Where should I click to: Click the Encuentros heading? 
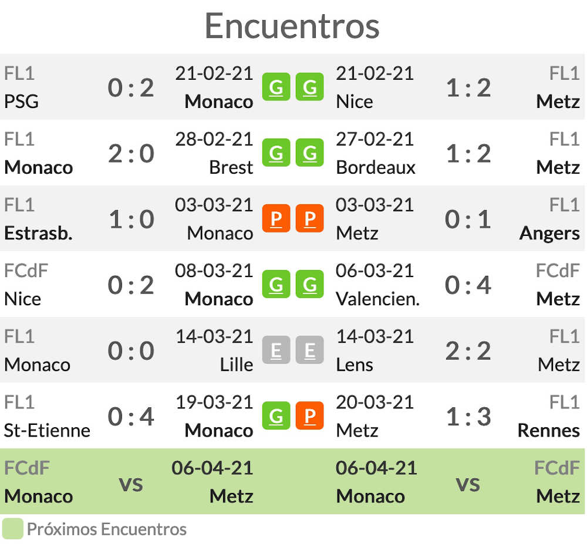pyautogui.click(x=292, y=26)
